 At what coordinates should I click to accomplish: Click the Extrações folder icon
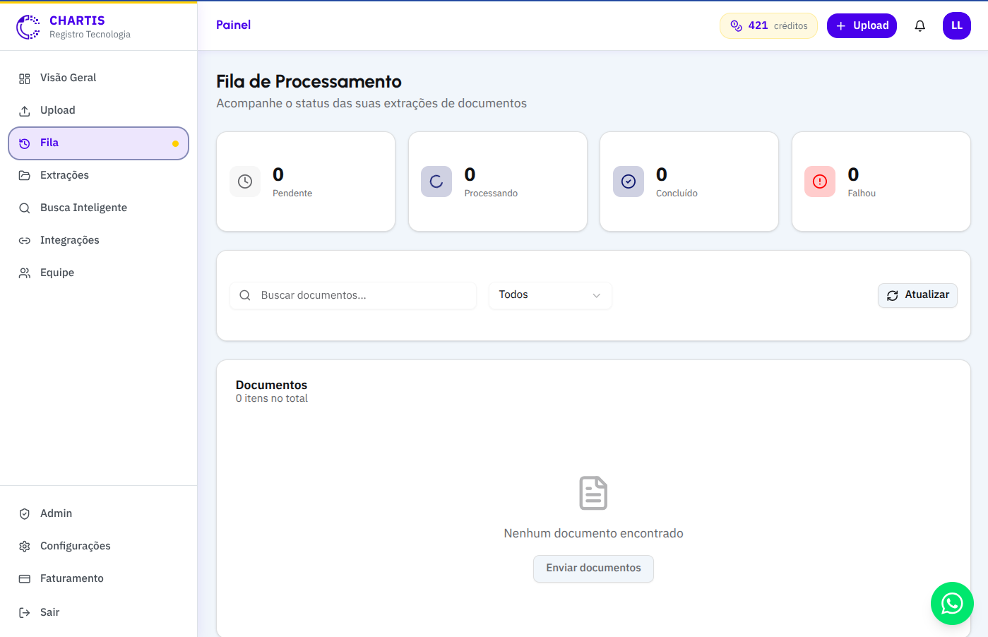(25, 176)
